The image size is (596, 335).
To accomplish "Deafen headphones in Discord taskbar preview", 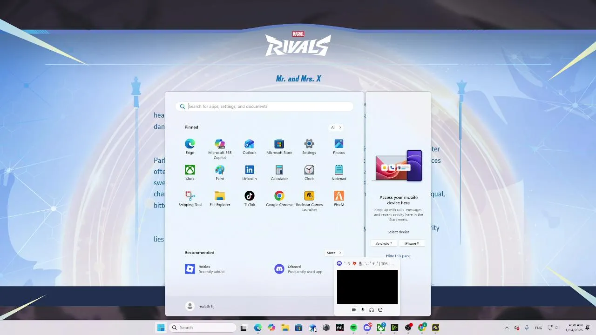I will click(372, 310).
